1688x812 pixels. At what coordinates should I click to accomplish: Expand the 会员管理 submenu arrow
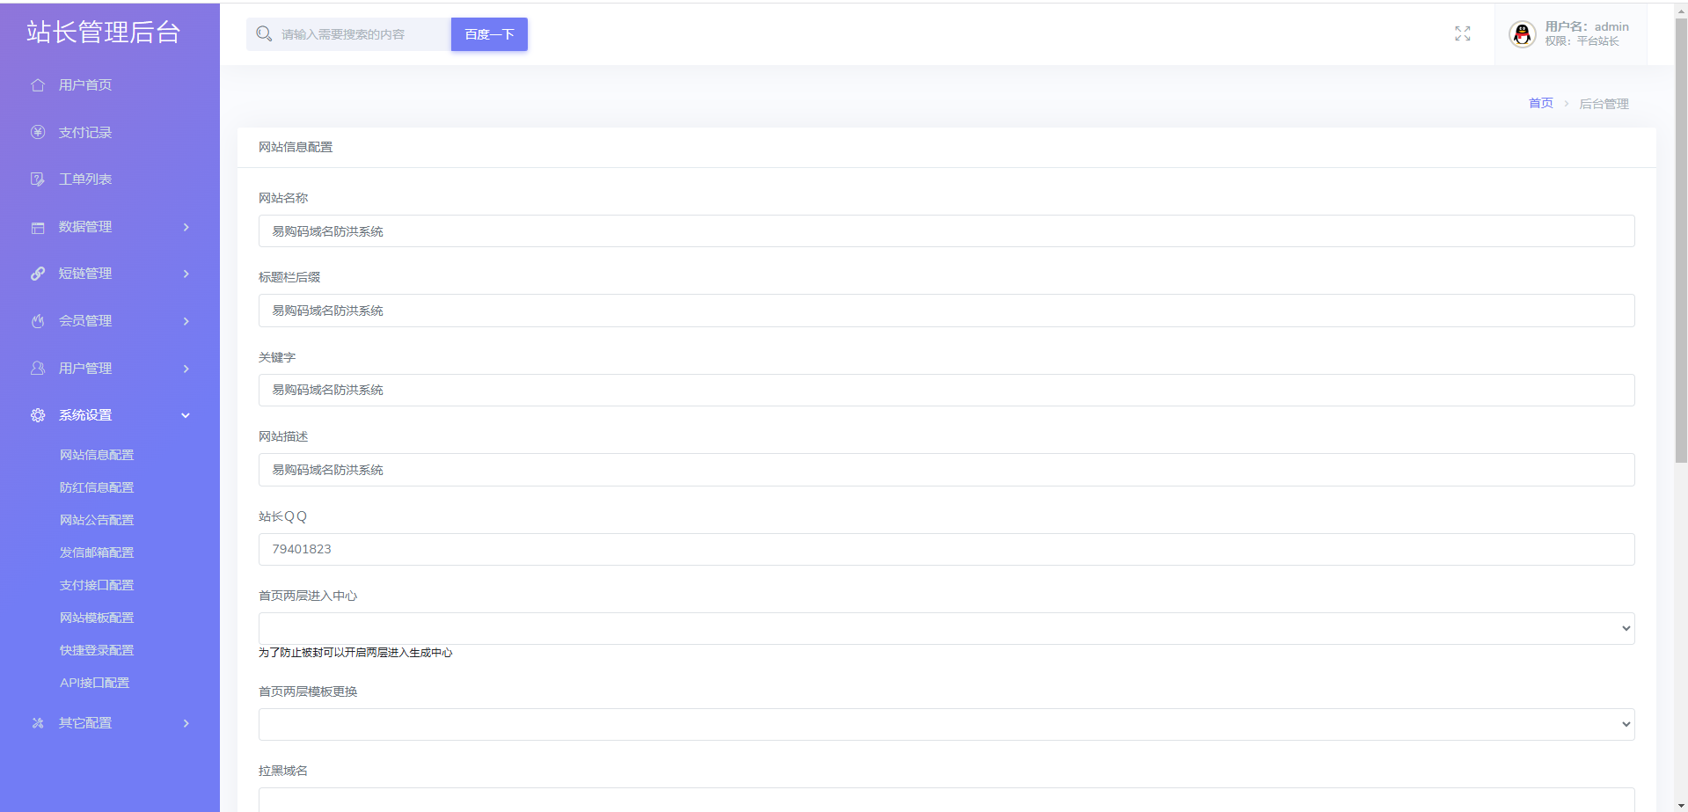point(186,321)
